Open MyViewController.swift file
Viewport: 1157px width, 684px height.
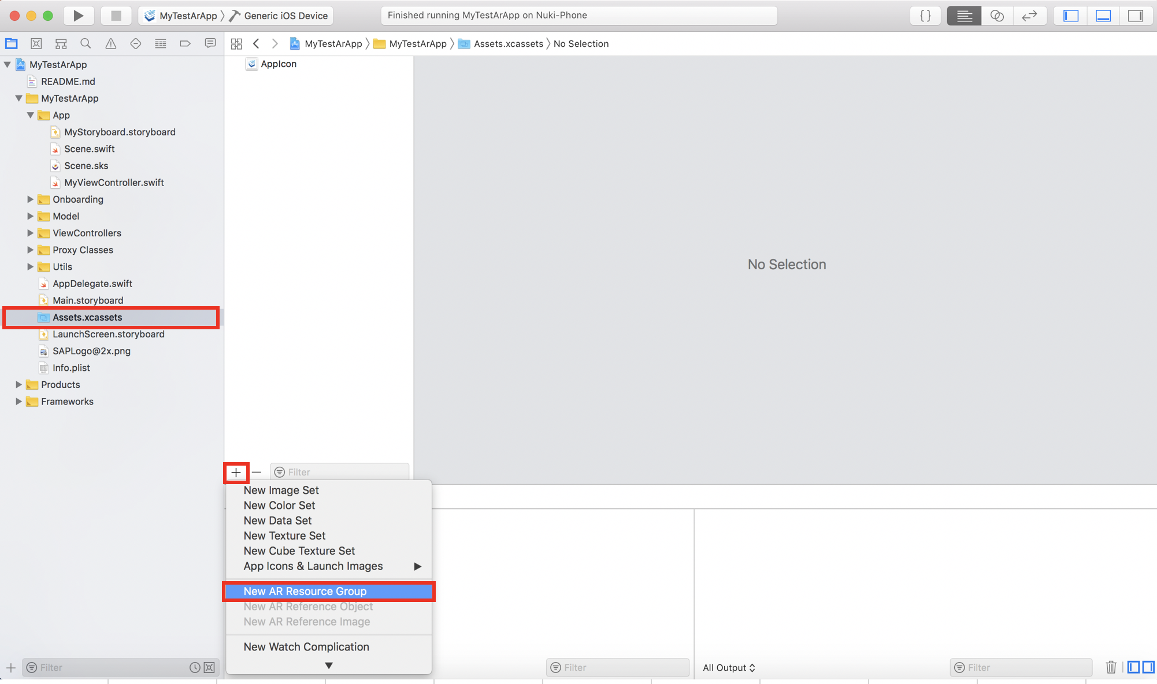[x=114, y=183]
